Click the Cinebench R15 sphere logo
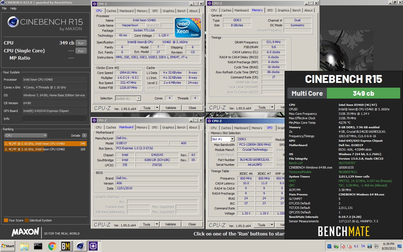This screenshot has height=252, width=403. pyautogui.click(x=13, y=22)
